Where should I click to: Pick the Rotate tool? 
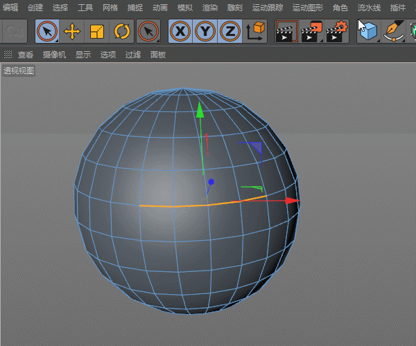[122, 31]
